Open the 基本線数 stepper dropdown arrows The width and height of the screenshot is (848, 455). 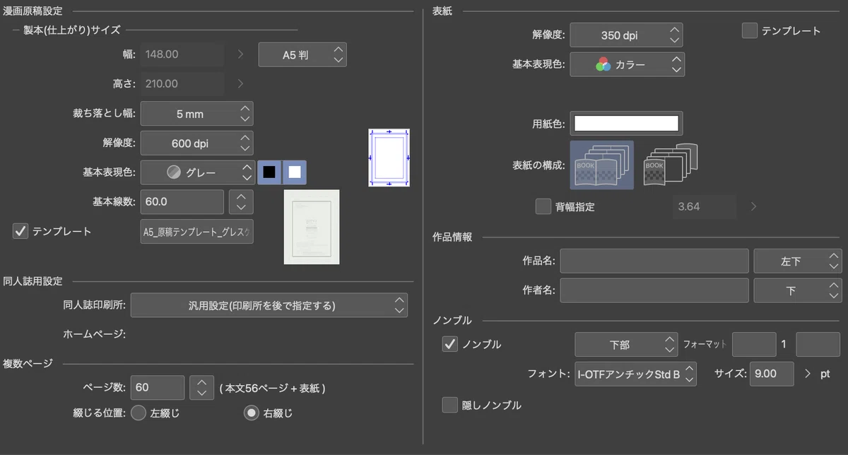241,201
